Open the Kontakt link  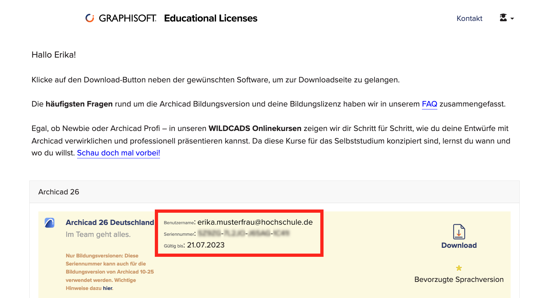click(469, 18)
